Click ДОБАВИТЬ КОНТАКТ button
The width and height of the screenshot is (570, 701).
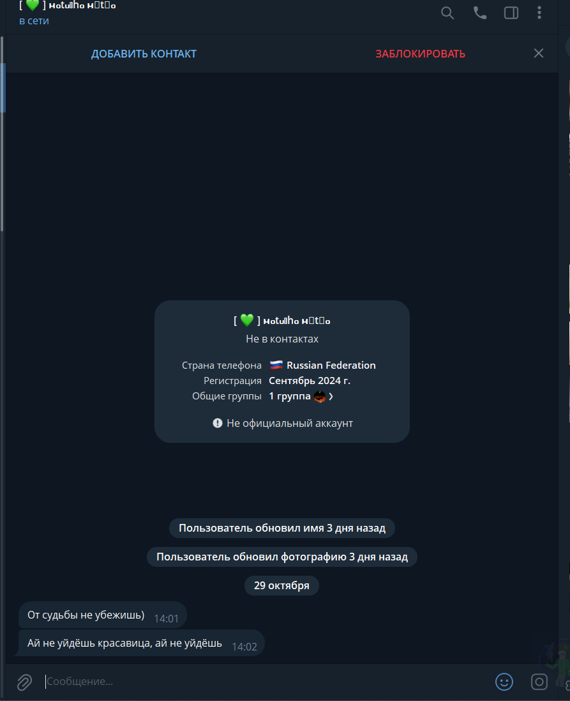coord(144,54)
